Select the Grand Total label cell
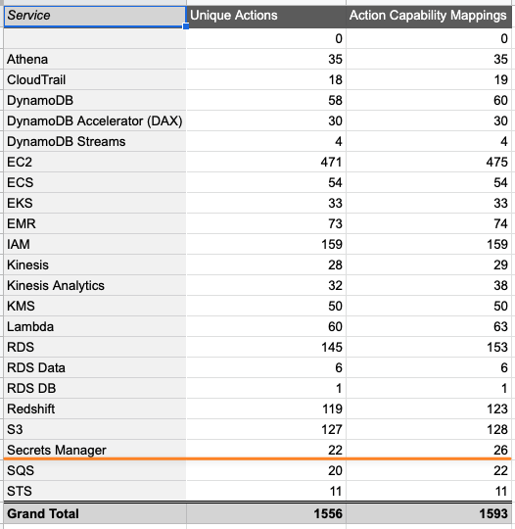515x529 pixels. (x=95, y=514)
